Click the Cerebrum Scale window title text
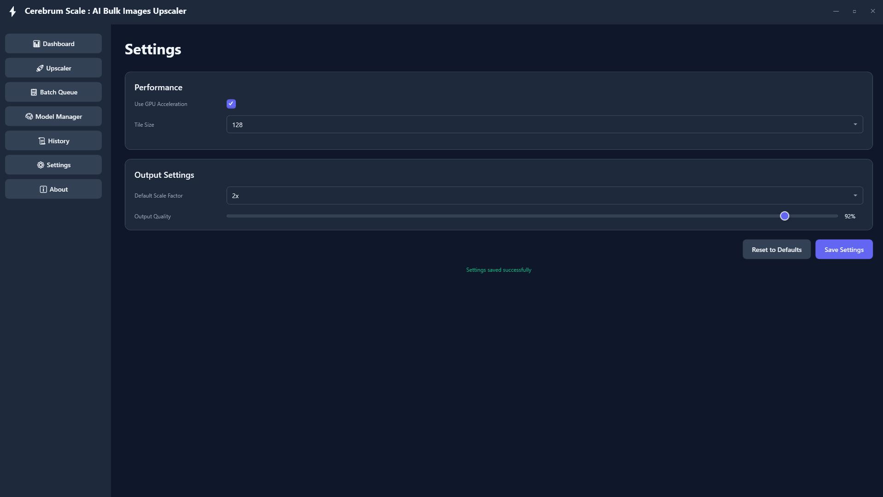This screenshot has height=497, width=883. tap(105, 11)
